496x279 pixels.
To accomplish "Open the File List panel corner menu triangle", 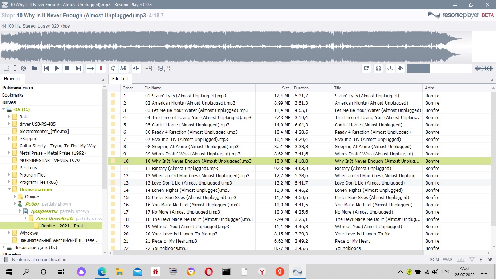I will (x=492, y=80).
